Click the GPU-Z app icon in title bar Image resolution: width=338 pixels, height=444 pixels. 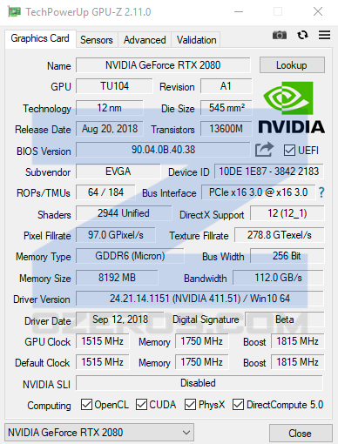point(14,12)
